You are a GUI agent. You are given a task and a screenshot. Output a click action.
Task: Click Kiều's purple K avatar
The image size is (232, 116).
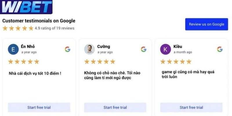[x=165, y=49]
